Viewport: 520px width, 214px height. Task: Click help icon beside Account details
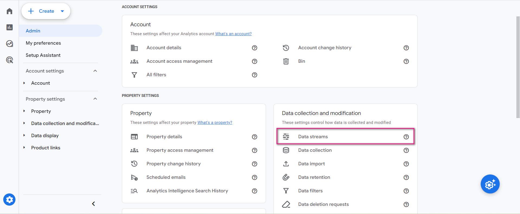(255, 48)
